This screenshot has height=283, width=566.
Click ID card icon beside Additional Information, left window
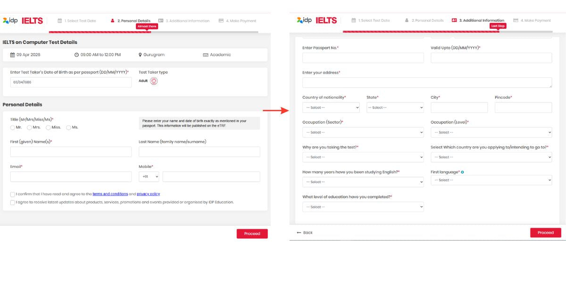coord(161,21)
